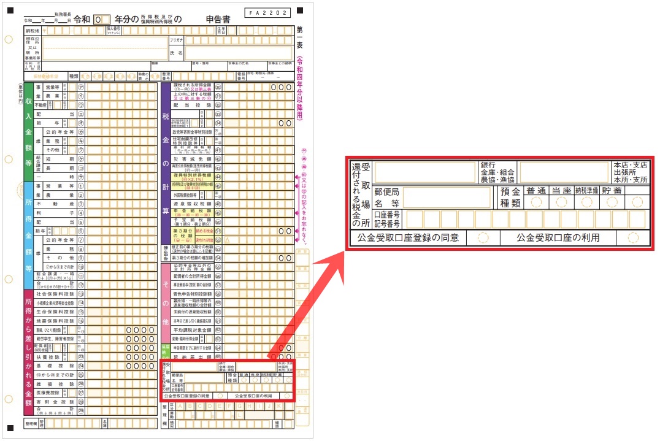This screenshot has height=441, width=660.
Task: Click the red 所得から差し引かれる金額 section header
Action: (x=28, y=353)
